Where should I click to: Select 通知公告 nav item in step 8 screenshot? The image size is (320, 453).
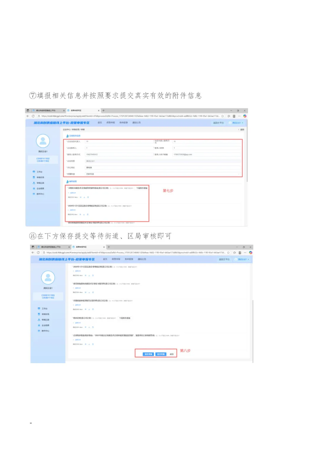click(x=142, y=259)
